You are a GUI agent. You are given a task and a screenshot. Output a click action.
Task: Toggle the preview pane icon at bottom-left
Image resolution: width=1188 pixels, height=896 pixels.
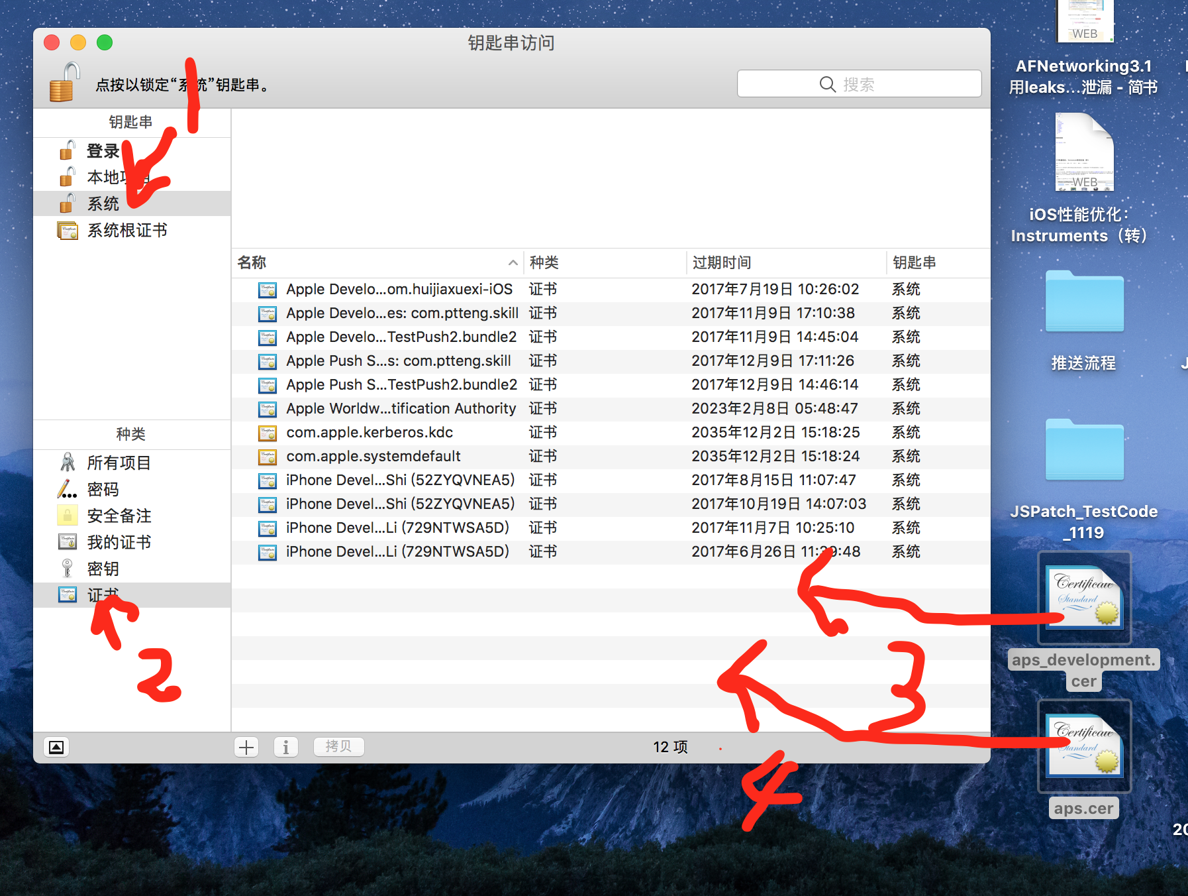pos(56,747)
